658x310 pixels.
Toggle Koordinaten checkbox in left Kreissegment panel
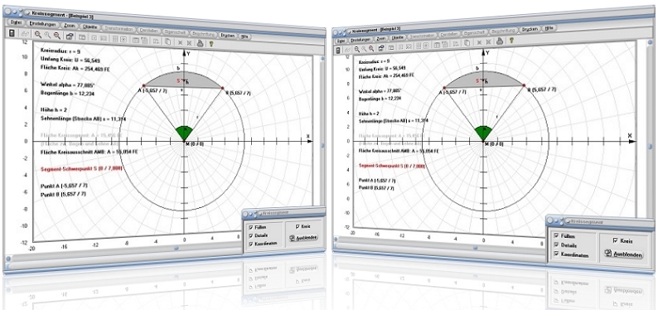[x=251, y=244]
